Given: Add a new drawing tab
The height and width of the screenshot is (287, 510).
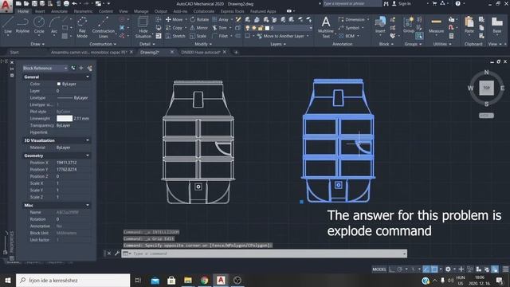Looking at the screenshot, I should (x=236, y=52).
